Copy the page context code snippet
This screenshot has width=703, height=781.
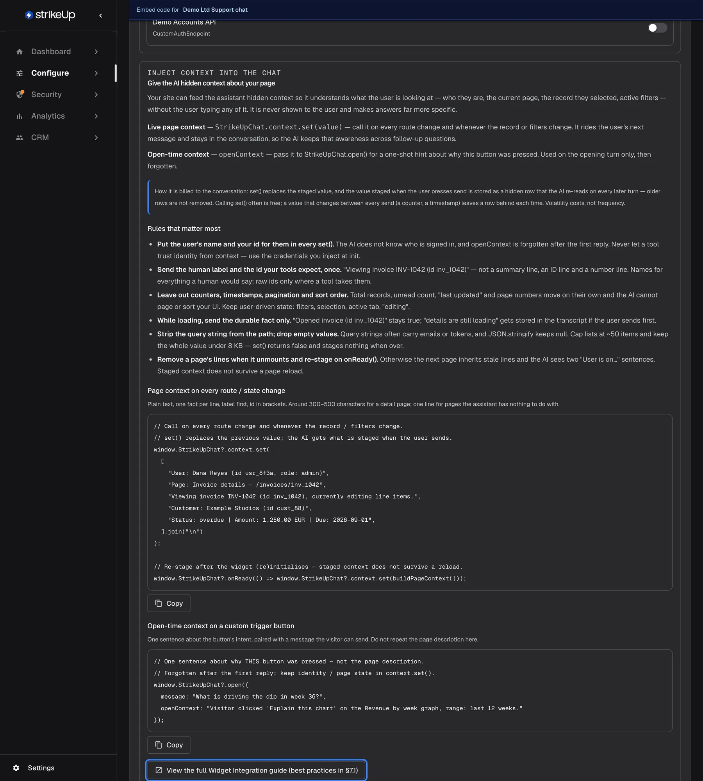(169, 603)
